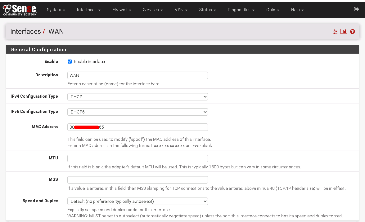Click the red help question-mark icon

point(352,32)
